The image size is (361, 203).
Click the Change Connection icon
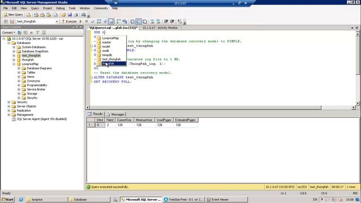click(12, 21)
